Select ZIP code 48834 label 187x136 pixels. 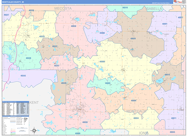click(136, 118)
